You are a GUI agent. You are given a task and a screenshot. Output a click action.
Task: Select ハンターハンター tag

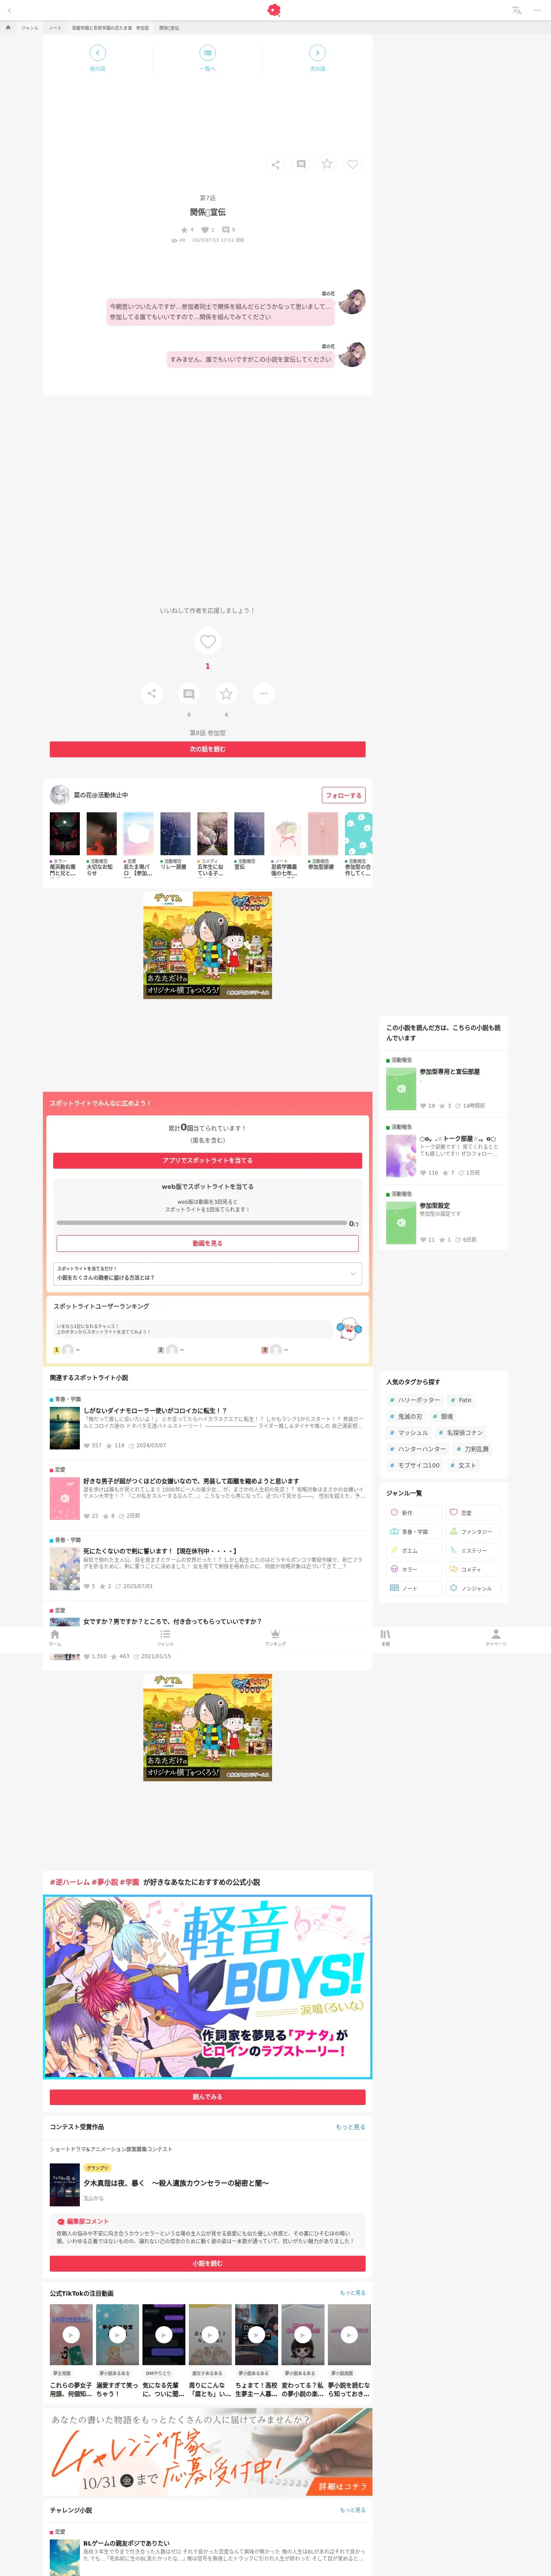tap(417, 1449)
